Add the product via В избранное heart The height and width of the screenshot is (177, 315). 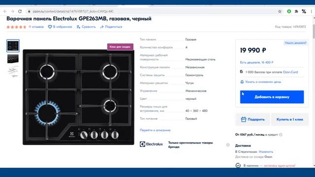pyautogui.click(x=60, y=27)
